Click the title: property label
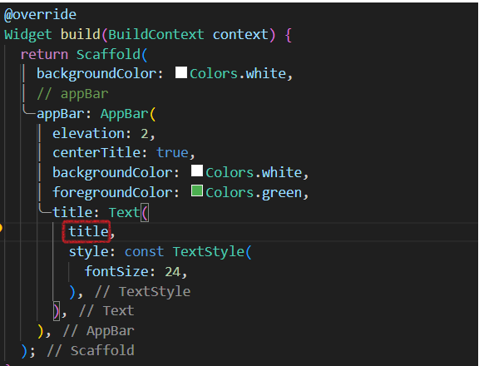The image size is (479, 366). tap(76, 212)
